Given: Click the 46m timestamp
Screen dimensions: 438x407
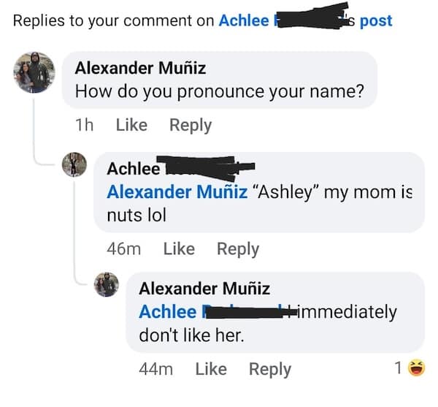Looking at the screenshot, I should point(123,248).
